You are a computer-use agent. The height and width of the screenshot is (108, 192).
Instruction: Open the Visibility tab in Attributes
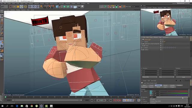click(x=172, y=85)
